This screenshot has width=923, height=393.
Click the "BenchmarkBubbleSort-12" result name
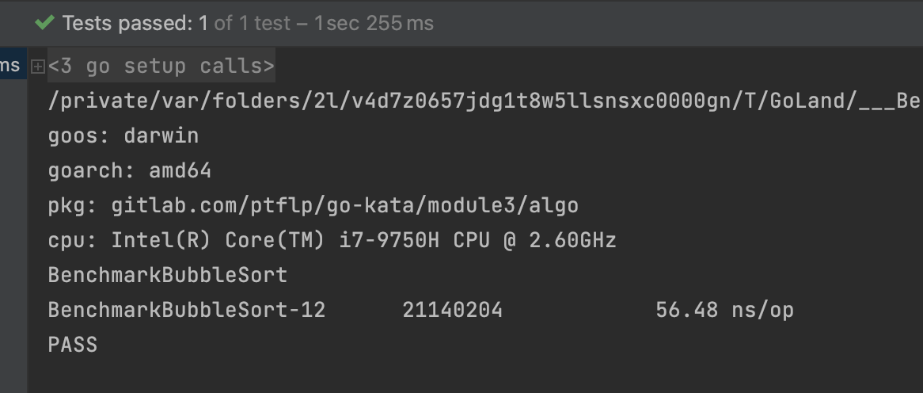point(187,310)
